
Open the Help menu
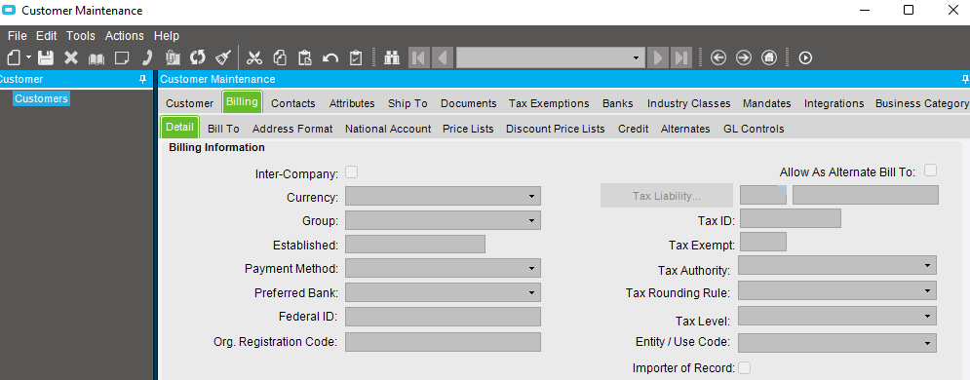(167, 36)
